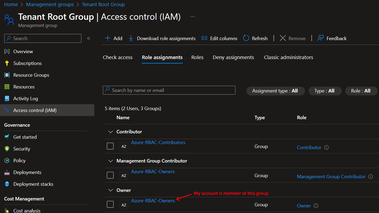Click the Feedback button label
The width and height of the screenshot is (379, 213).
pos(337,38)
